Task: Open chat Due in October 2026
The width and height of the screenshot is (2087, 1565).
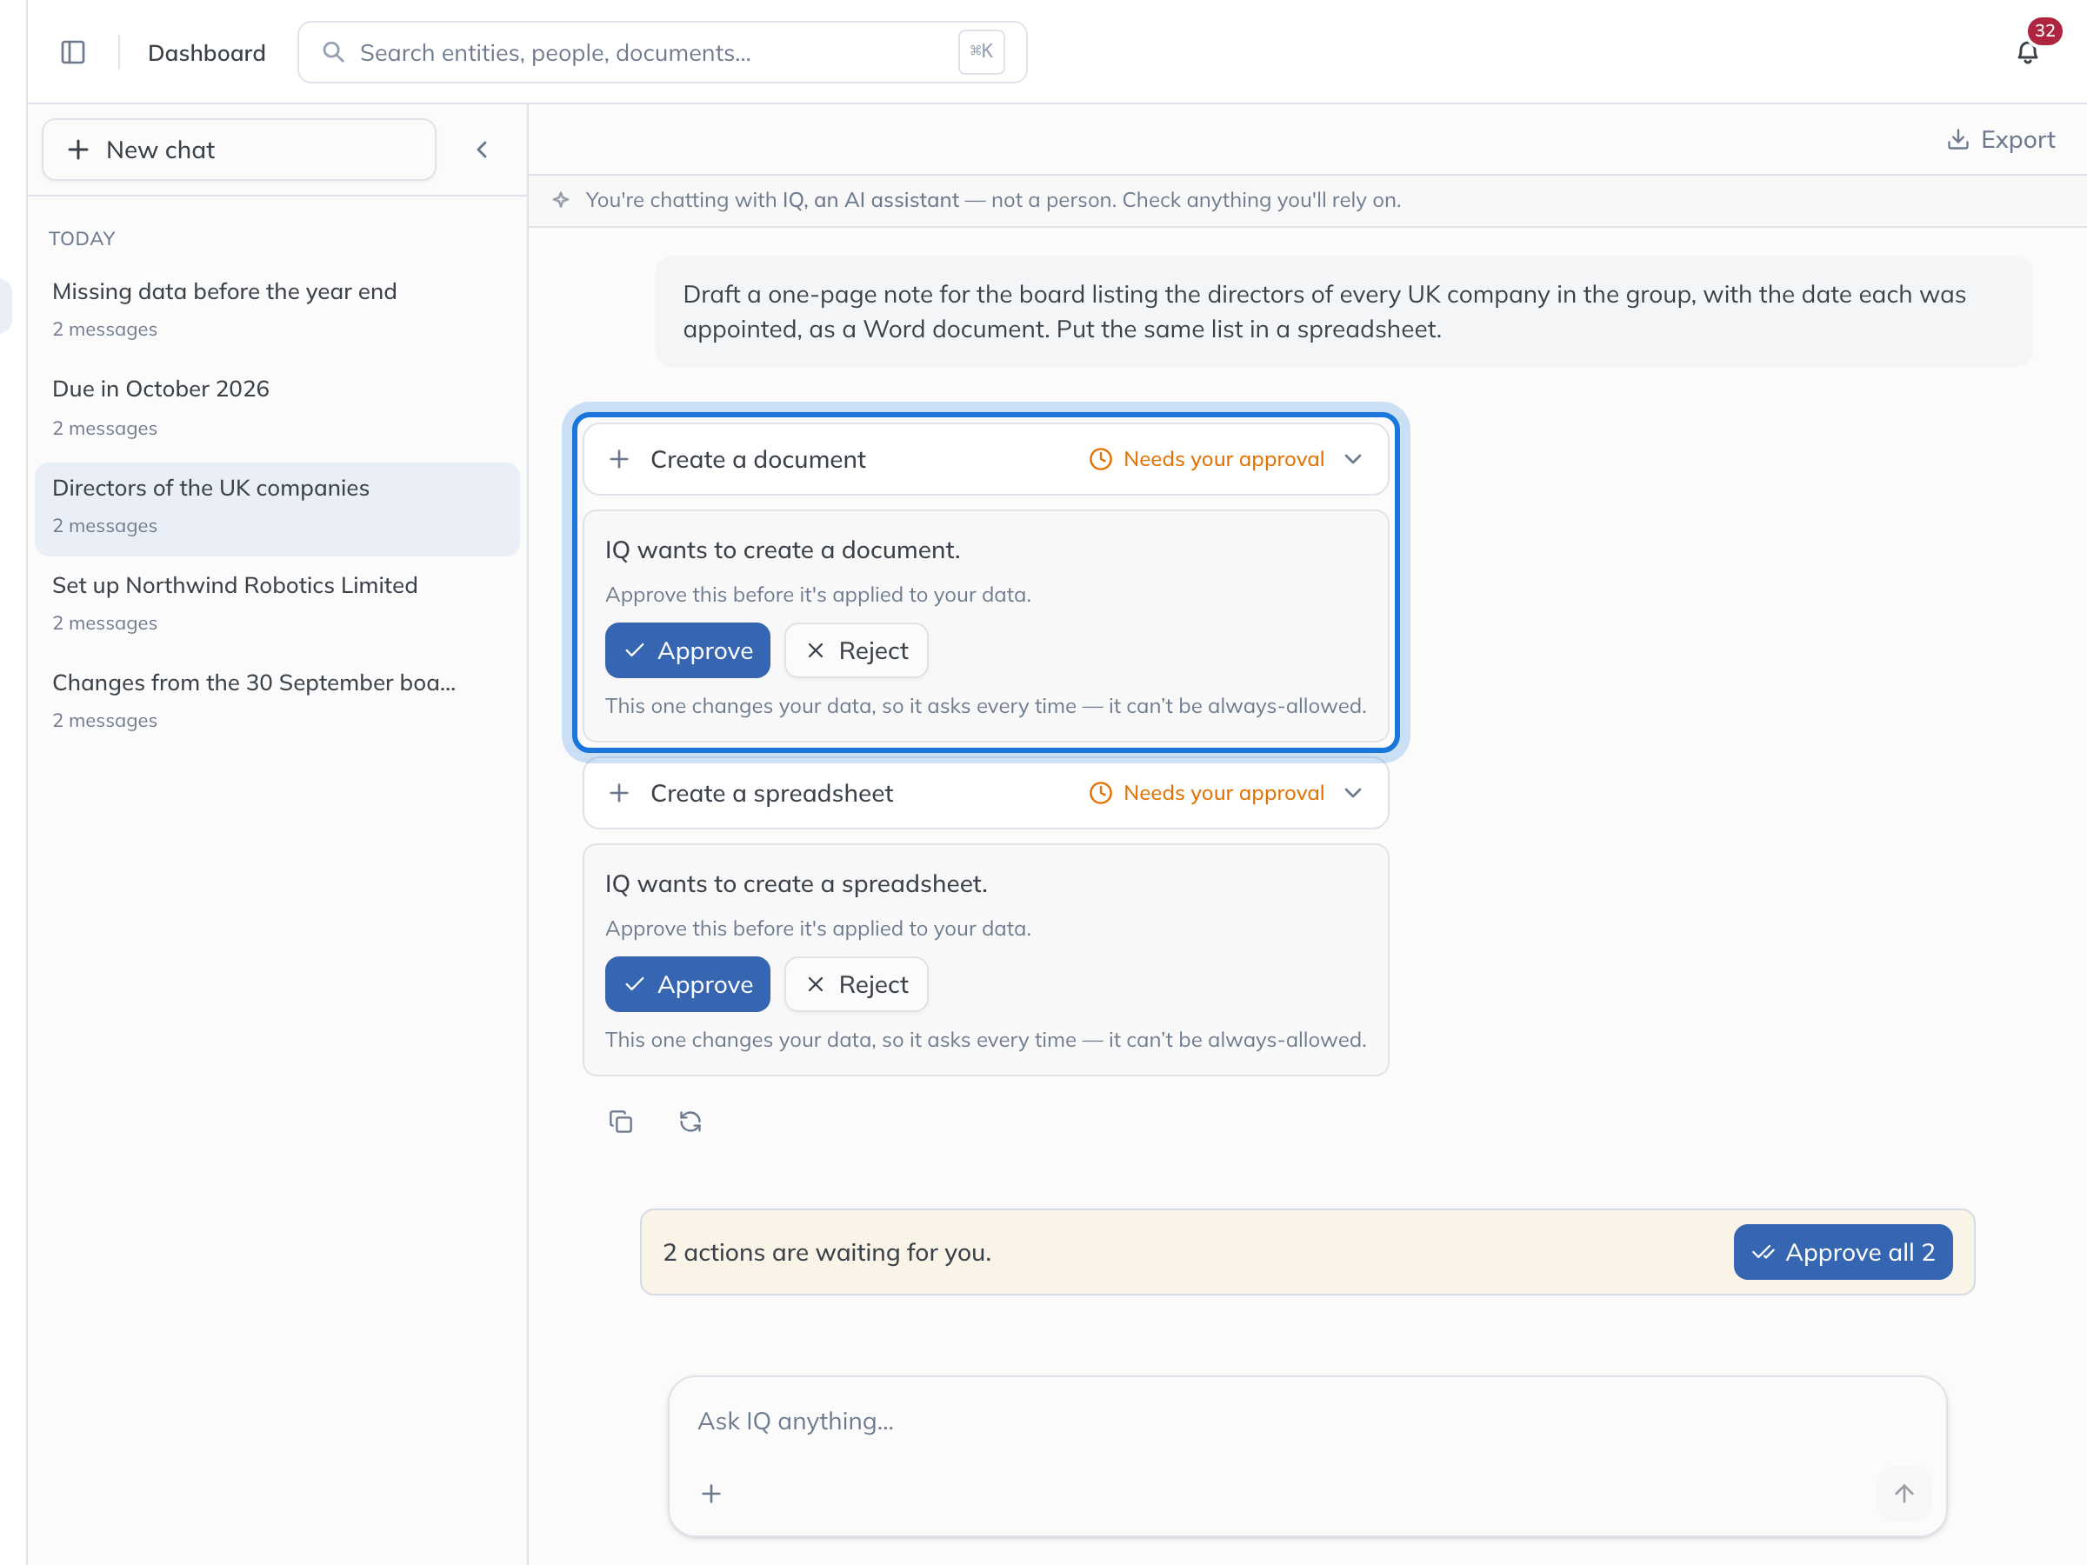Action: point(276,407)
